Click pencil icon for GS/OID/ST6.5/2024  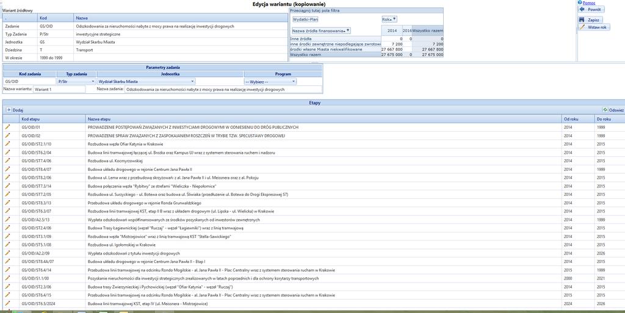7,303
